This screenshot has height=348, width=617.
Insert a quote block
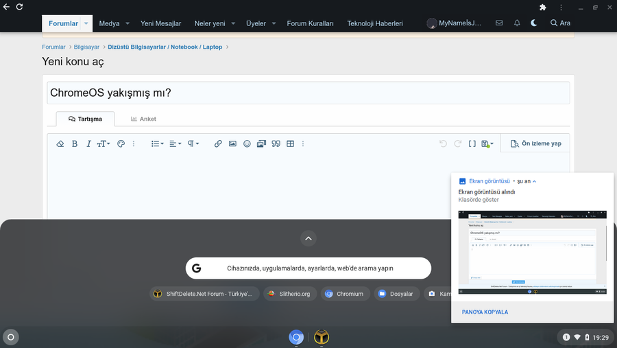pyautogui.click(x=276, y=144)
